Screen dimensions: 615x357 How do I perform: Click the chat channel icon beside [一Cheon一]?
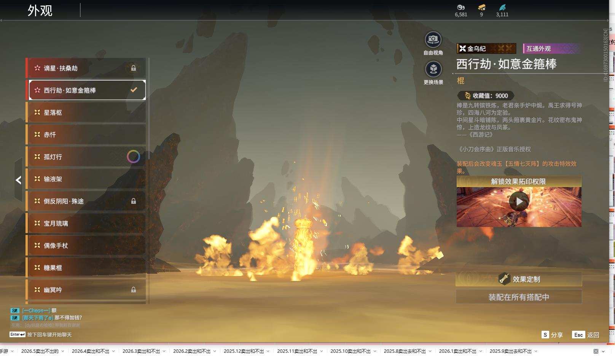(x=15, y=311)
